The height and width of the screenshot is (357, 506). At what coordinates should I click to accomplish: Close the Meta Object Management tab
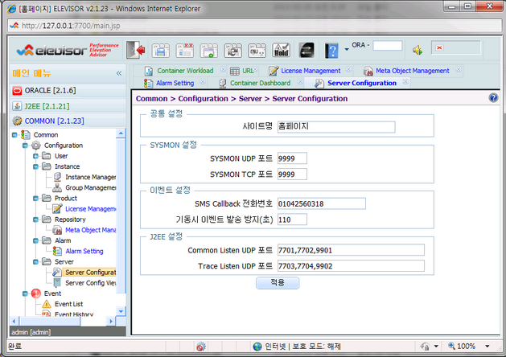pos(459,69)
